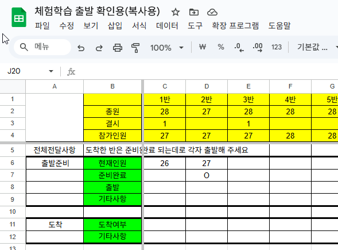Click the select-all corner box
The height and width of the screenshot is (250, 338).
coord(13,86)
